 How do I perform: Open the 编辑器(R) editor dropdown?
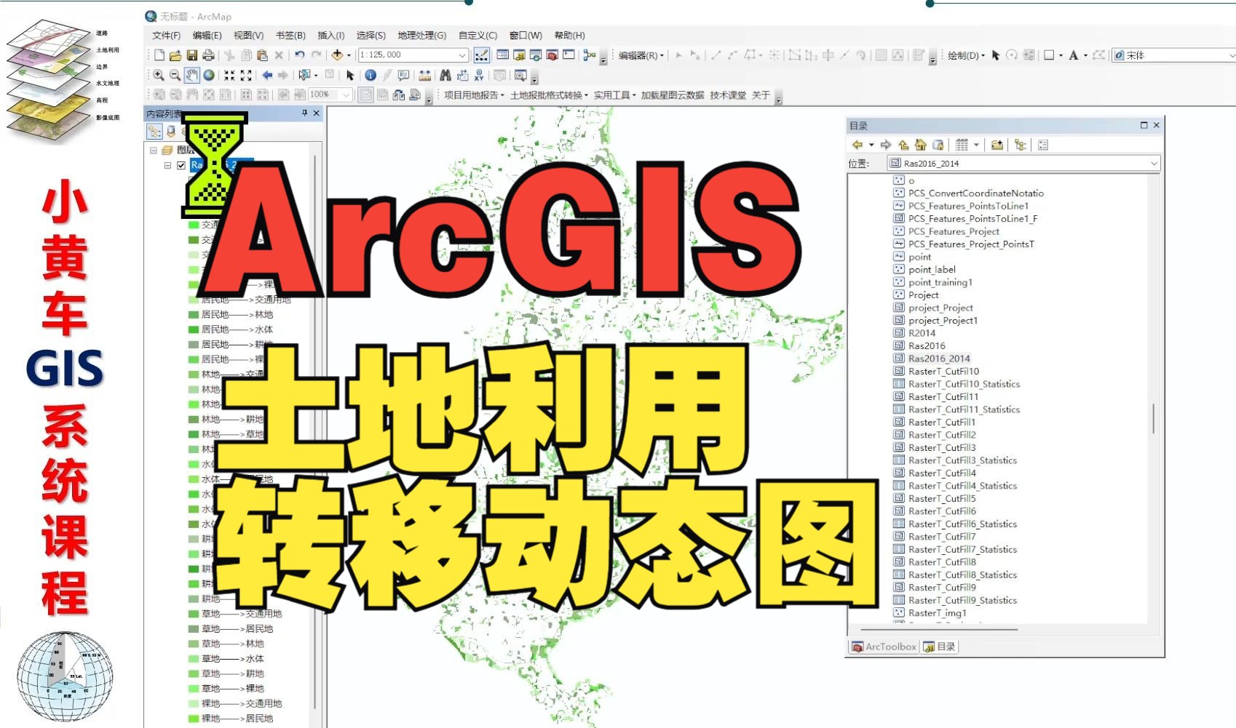(x=641, y=55)
